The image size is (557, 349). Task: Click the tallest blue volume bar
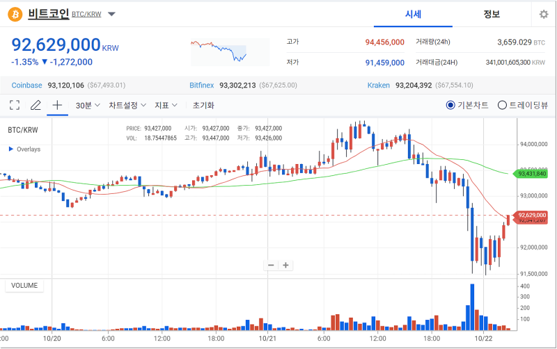pos(472,307)
